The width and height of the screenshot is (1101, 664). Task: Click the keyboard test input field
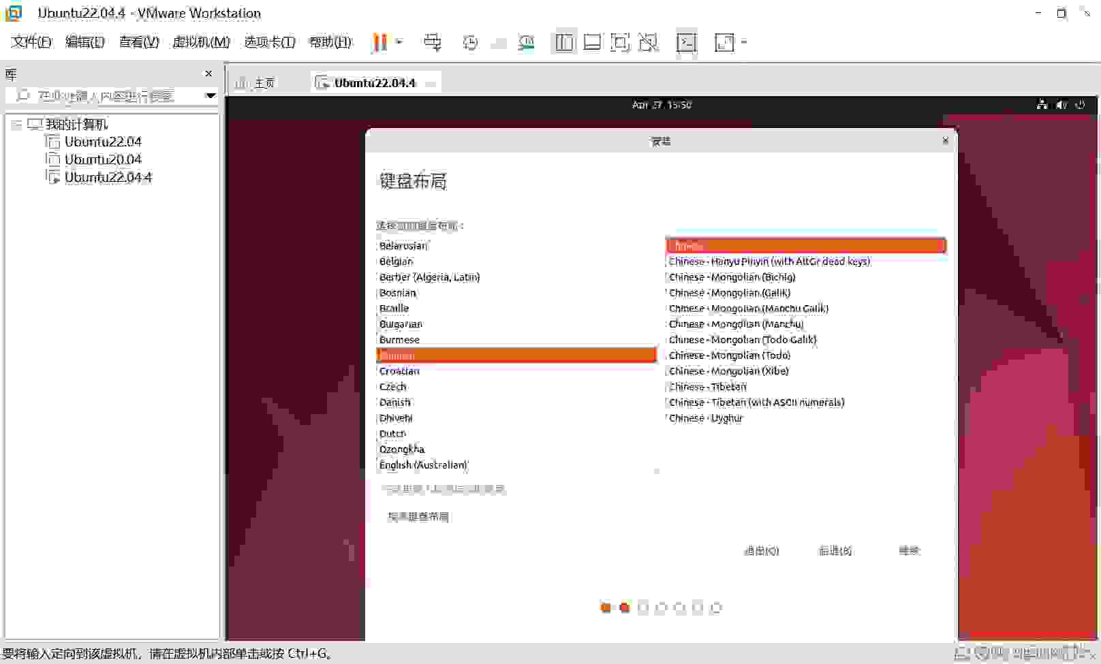(x=661, y=489)
